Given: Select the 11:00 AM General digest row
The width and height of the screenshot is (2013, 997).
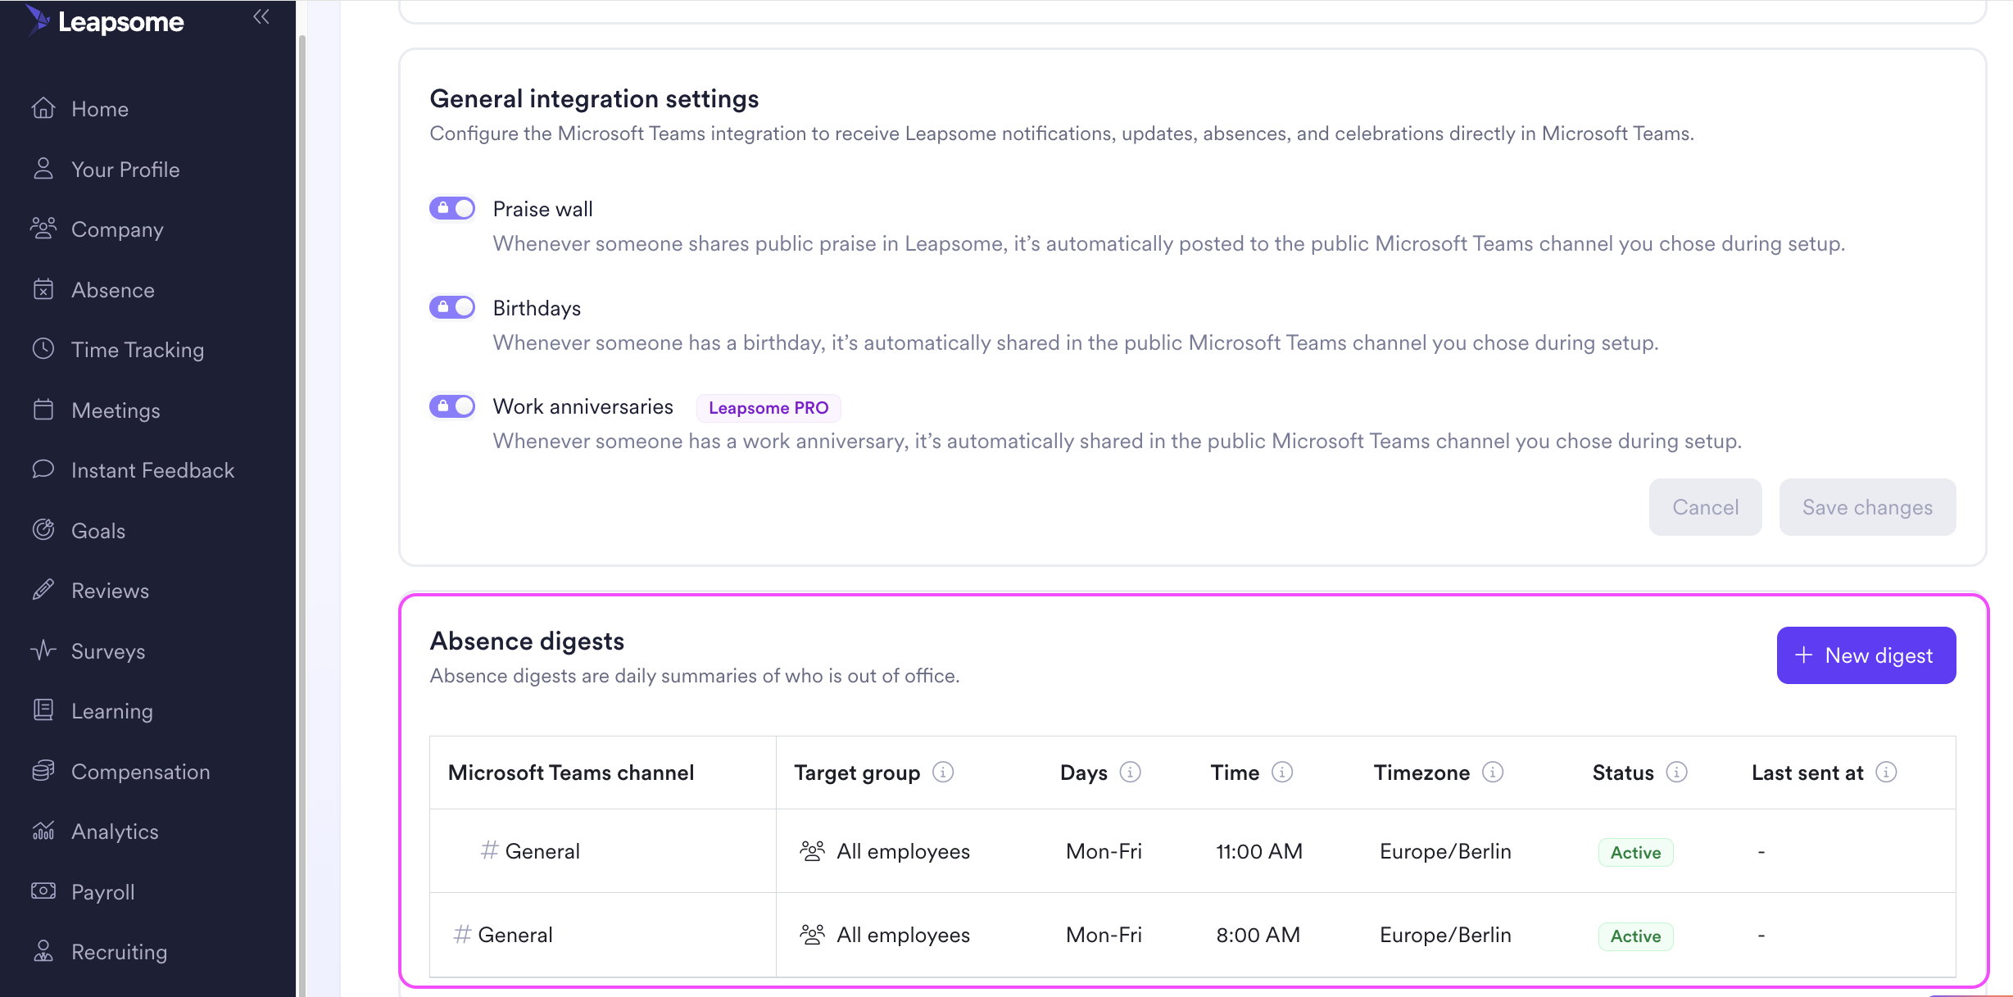Looking at the screenshot, I should click(1258, 851).
